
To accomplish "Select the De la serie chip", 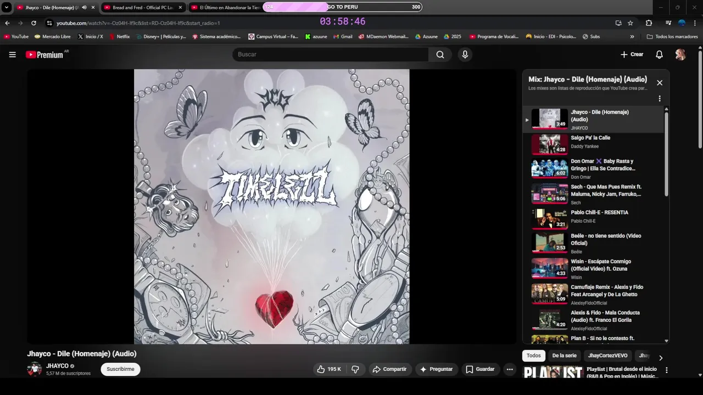I will (564, 356).
